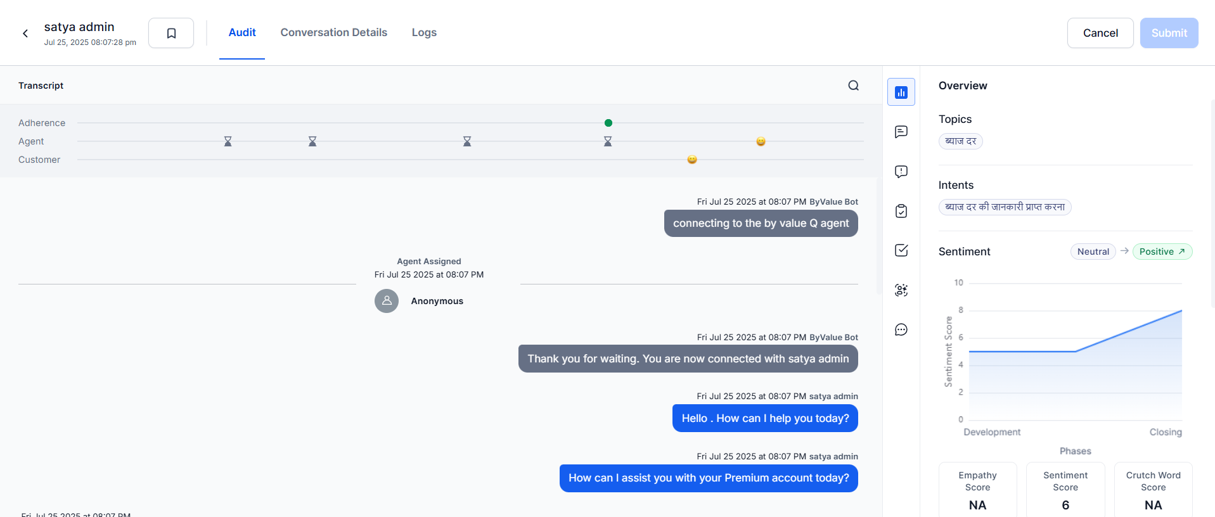
Task: Open the Logs tab
Action: (x=424, y=32)
